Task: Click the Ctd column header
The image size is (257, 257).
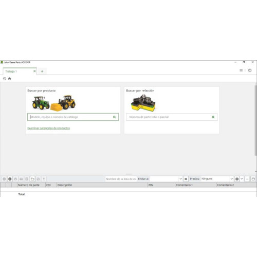Action: (51, 185)
